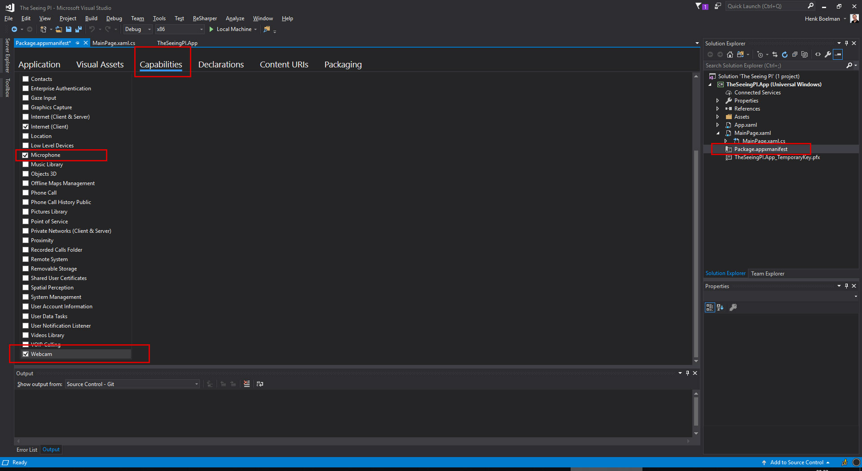Expand the Properties node in Solution Explorer
Viewport: 862px width, 471px height.
tap(717, 101)
